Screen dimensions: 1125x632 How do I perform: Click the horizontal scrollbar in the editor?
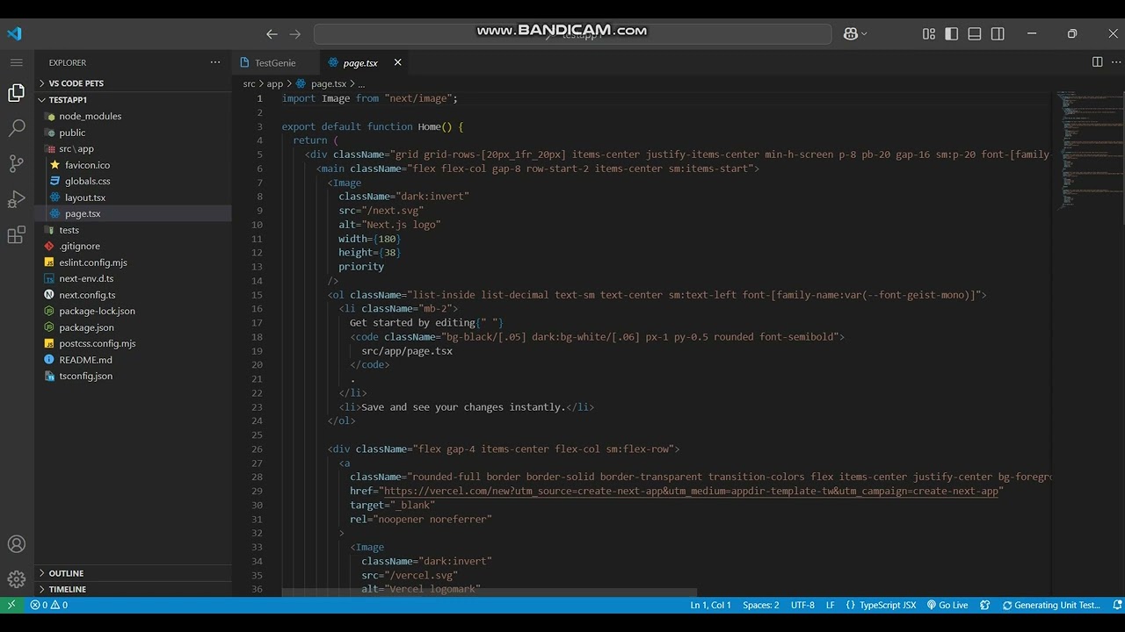[490, 592]
